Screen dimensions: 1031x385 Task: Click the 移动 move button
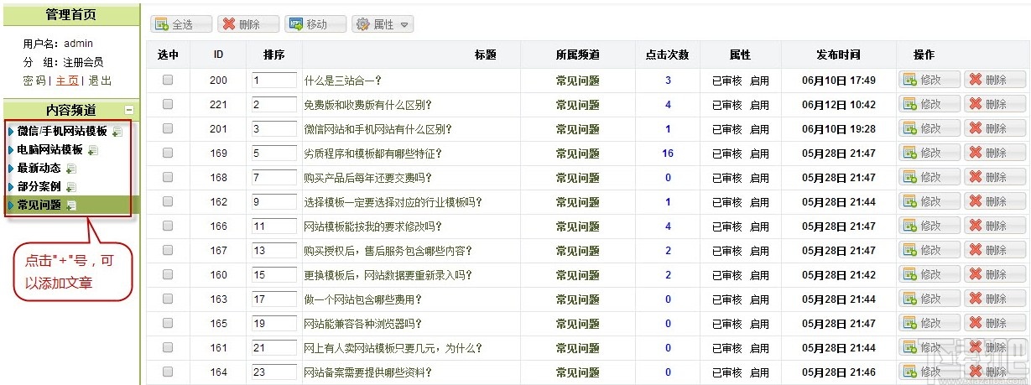tap(315, 24)
